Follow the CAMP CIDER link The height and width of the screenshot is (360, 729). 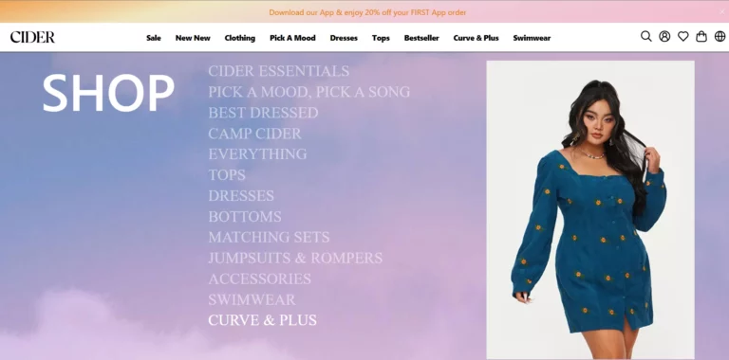point(254,134)
